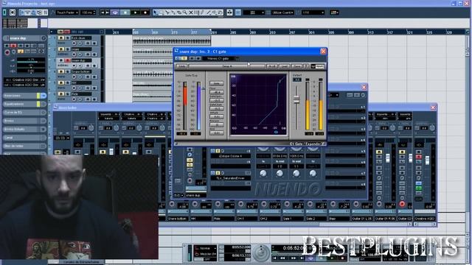
Task: Open the grid type dropdown in toolbar
Action: (x=254, y=13)
